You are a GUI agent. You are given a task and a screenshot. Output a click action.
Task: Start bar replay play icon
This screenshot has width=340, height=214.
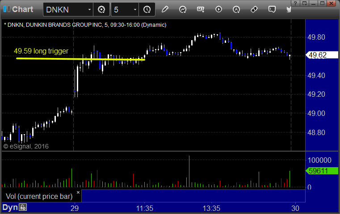(218, 9)
